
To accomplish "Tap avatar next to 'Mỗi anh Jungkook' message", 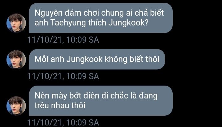I will [16, 60].
